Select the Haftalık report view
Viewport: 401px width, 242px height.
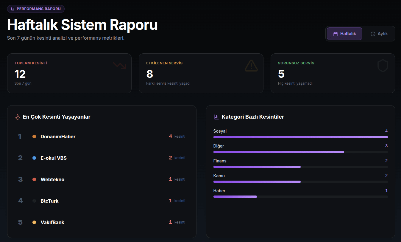point(344,34)
